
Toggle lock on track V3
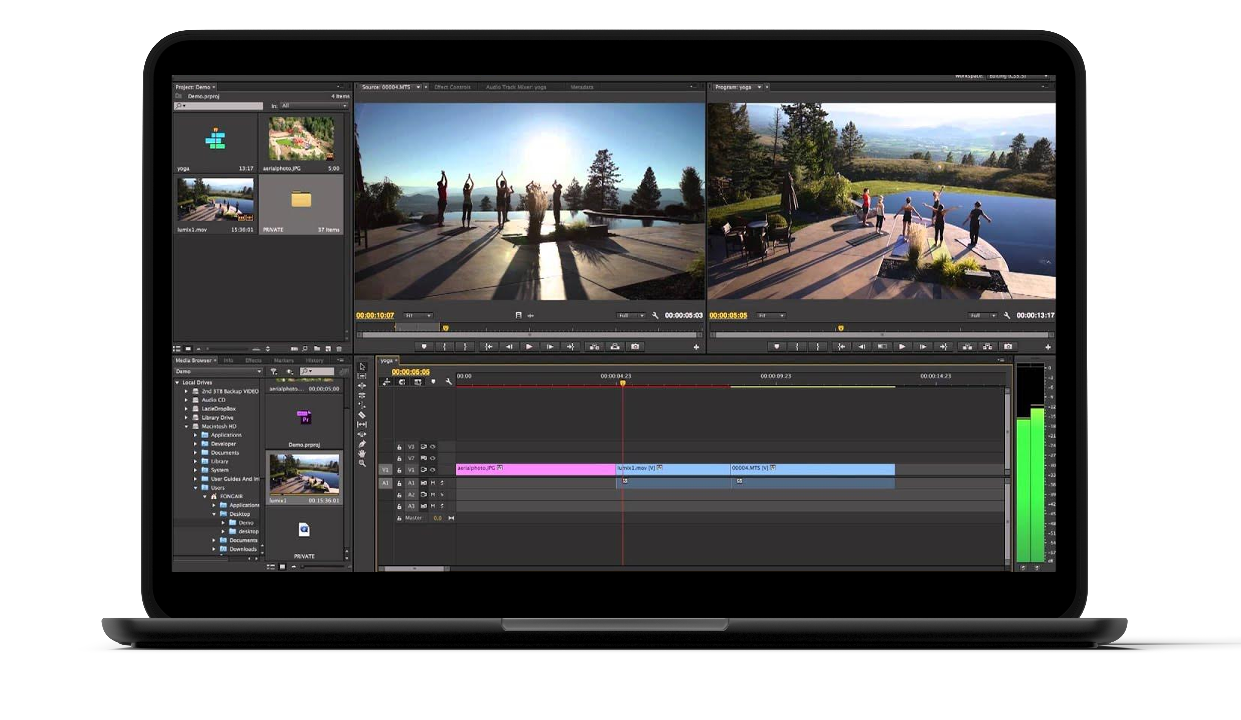(x=399, y=447)
